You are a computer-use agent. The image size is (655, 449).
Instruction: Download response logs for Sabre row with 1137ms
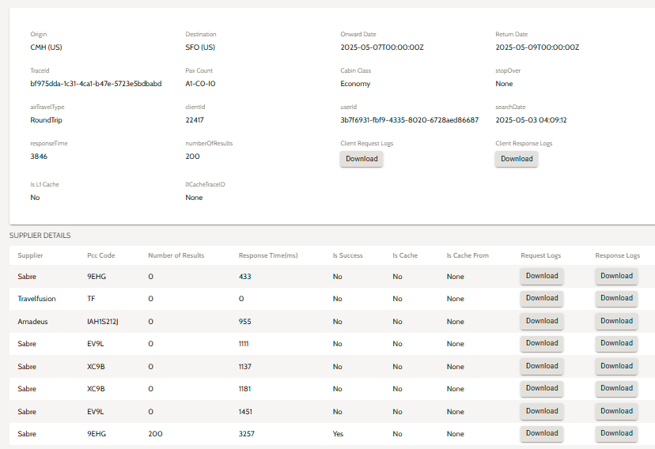point(616,366)
